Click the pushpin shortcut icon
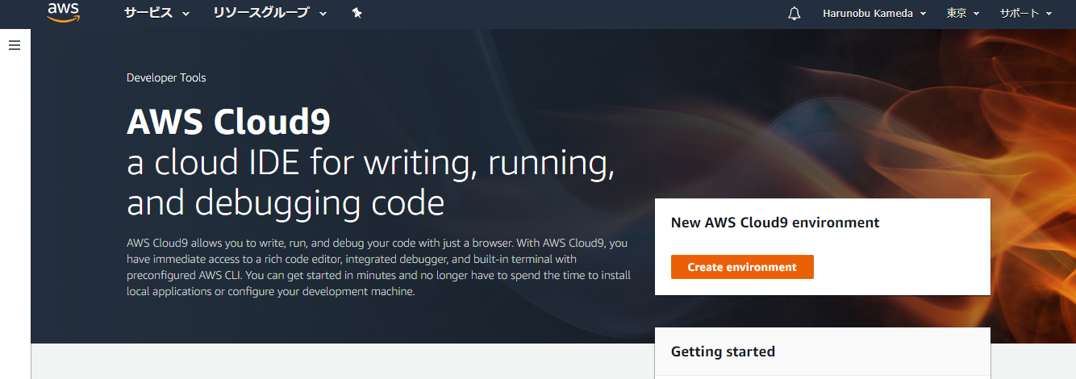The height and width of the screenshot is (379, 1076). point(357,13)
